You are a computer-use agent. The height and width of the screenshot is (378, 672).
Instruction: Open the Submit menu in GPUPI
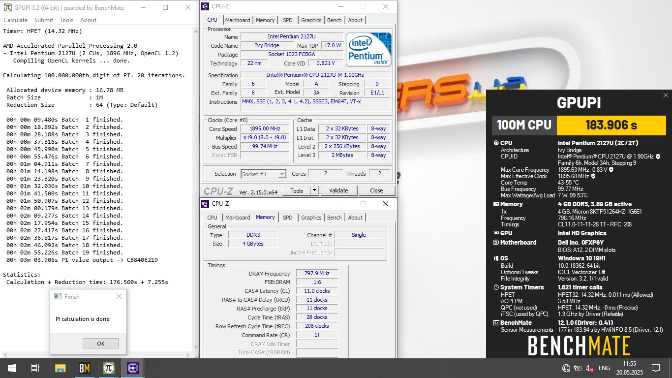click(x=44, y=20)
